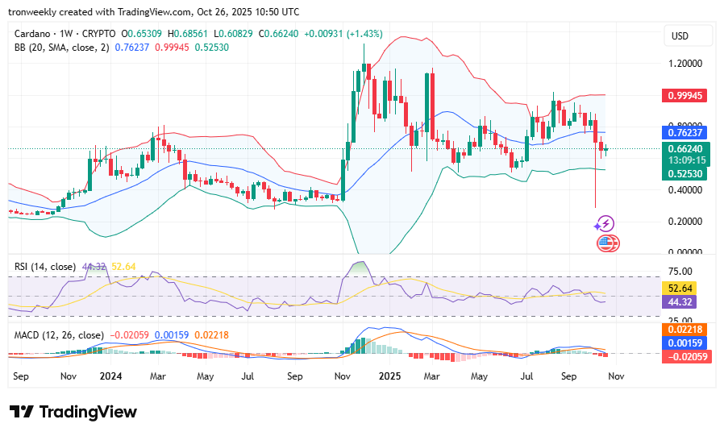Click the purple 44.32 RSI value label
This screenshot has height=436, width=724.
tap(680, 301)
